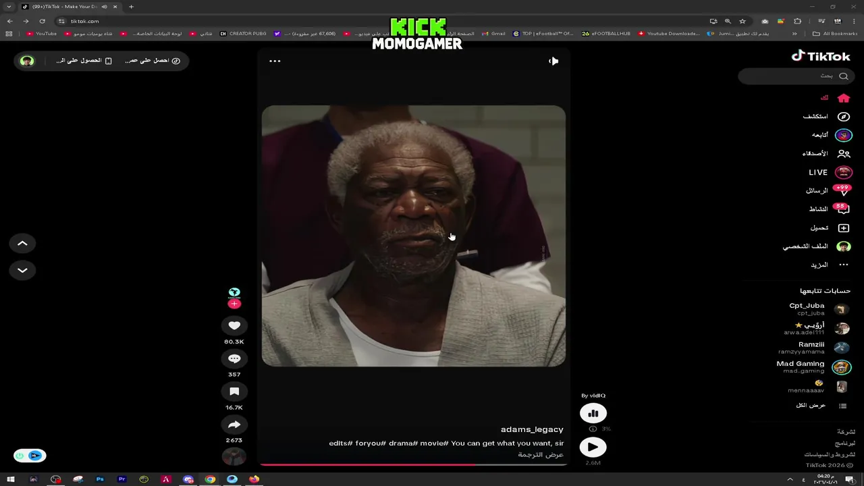Open Messages (الرسائل) with 99+ badge
Viewport: 864px width, 486px height.
(828, 191)
